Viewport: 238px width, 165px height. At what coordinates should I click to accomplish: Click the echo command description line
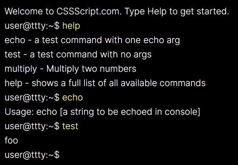(x=92, y=40)
